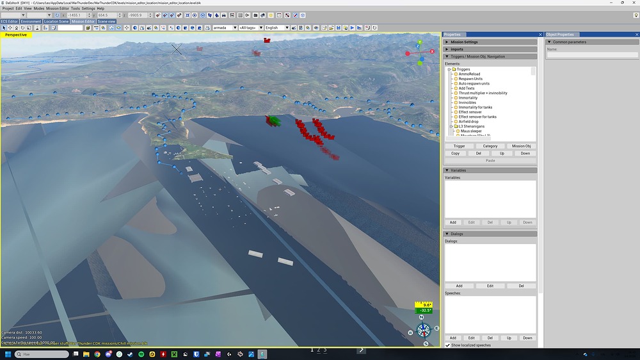Select AmmoReload trigger in tree

[x=469, y=74]
